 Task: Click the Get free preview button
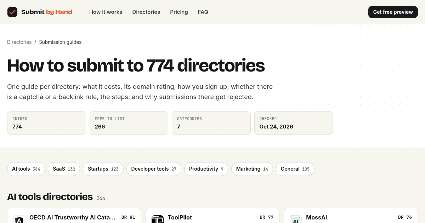pos(393,12)
